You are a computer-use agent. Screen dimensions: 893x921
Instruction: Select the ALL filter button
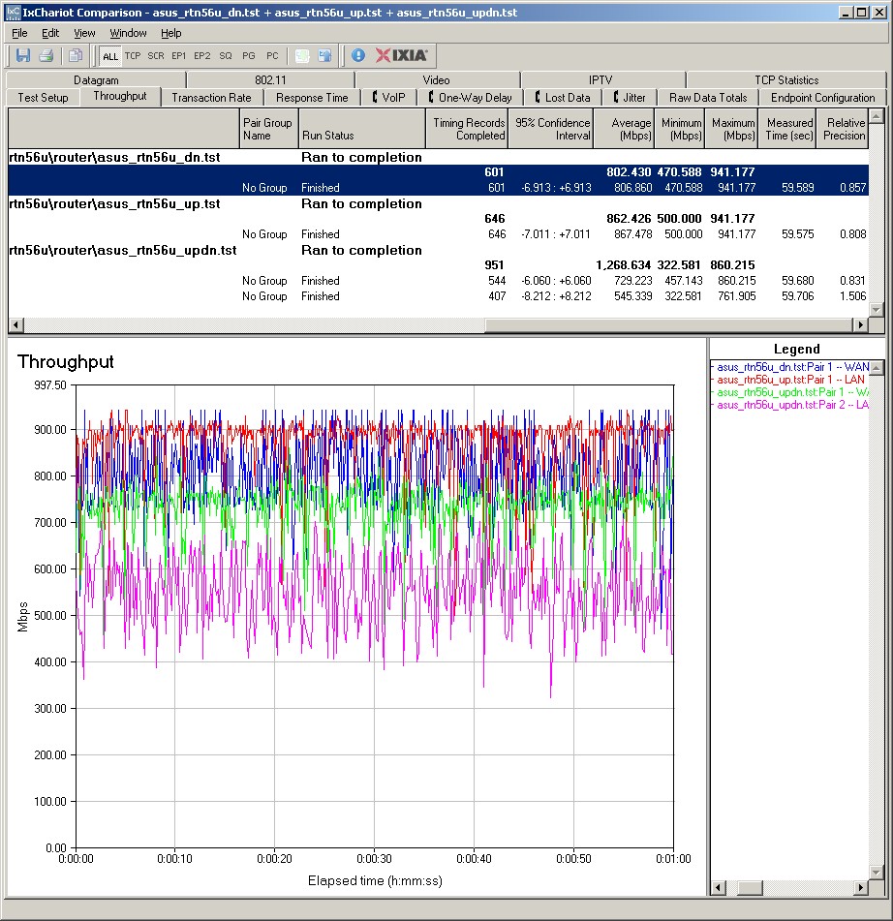(109, 56)
